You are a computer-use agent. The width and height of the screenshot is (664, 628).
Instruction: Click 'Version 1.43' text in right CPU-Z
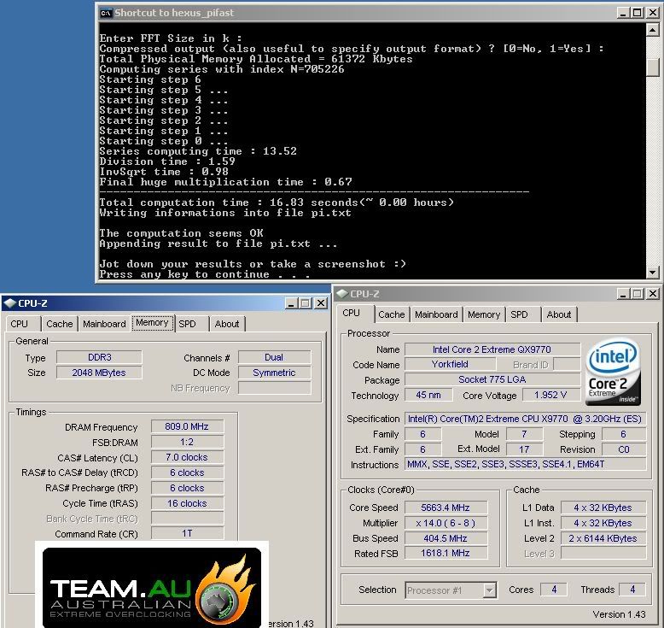coord(619,614)
